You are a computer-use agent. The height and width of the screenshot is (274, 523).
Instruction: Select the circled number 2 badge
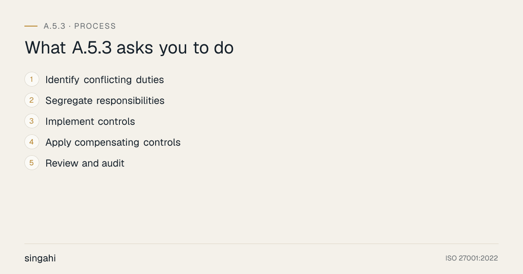(32, 100)
